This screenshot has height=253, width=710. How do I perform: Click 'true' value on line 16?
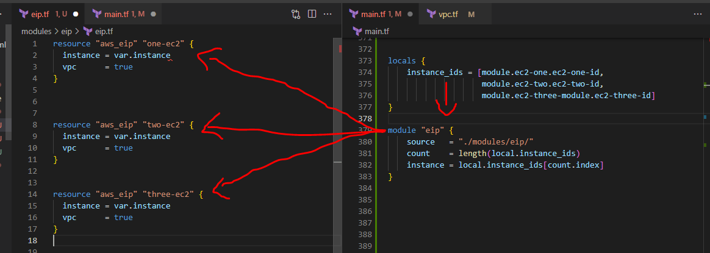click(123, 218)
